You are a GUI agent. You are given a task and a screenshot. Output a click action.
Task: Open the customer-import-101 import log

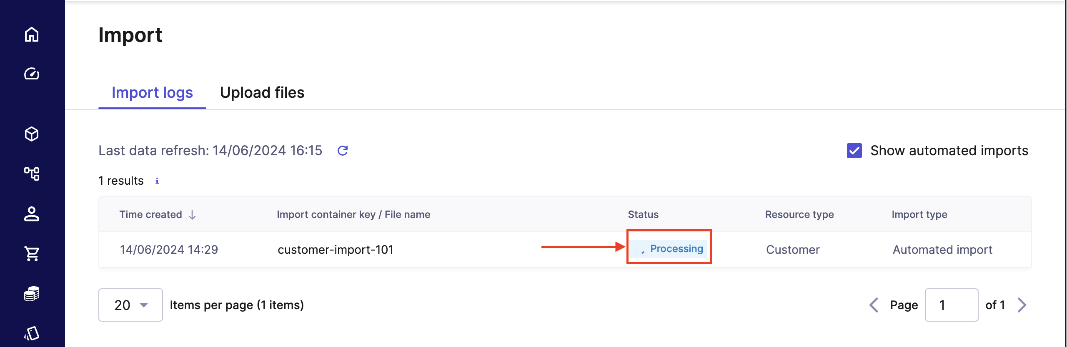coord(336,250)
